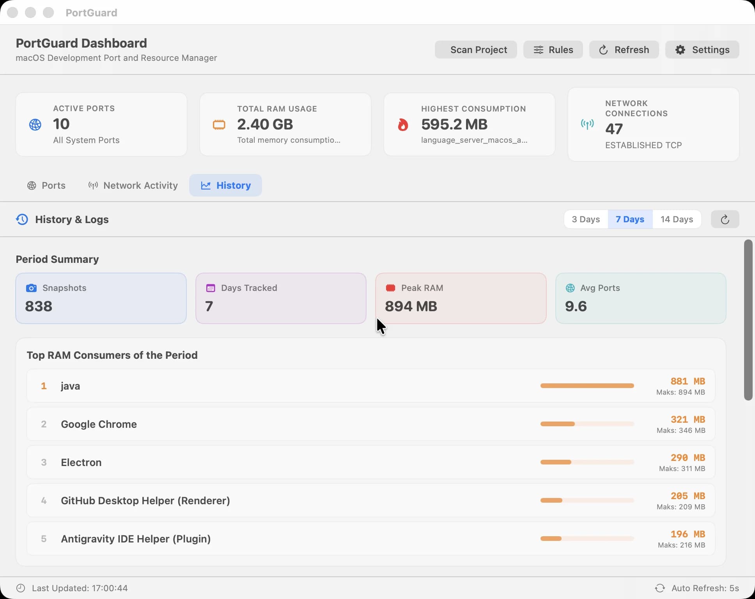Click the '894 MB' Peak RAM value
This screenshot has height=599, width=755.
coord(411,306)
